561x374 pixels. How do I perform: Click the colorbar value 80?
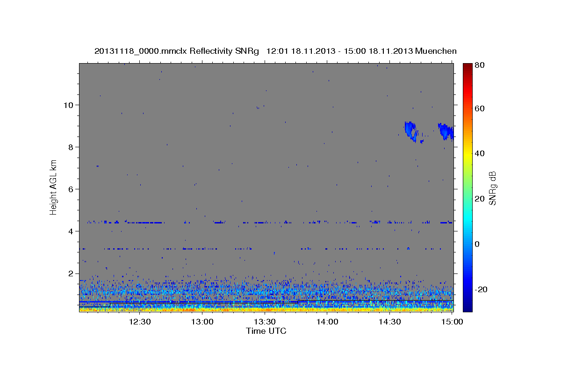click(481, 65)
